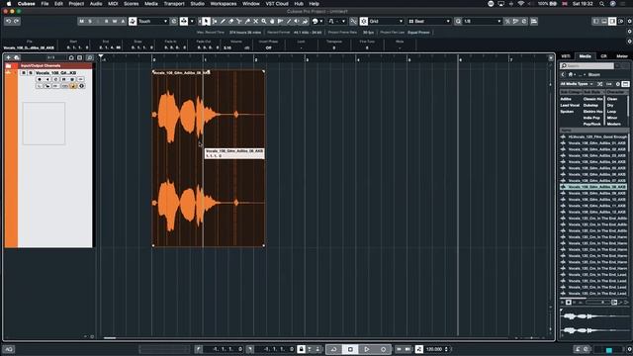The image size is (633, 356).
Task: Click the Vocals_106 audio event in the timeline
Action: click(209, 158)
